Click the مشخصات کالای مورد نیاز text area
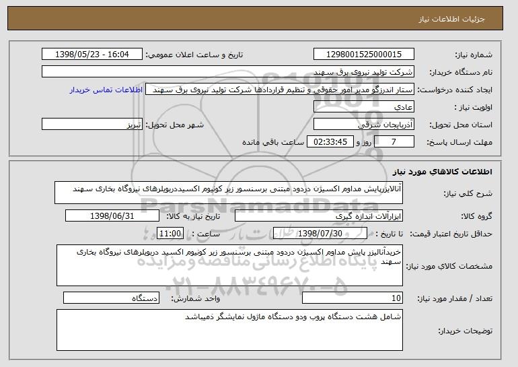Screen dimensions: 518x367 tap(229, 265)
